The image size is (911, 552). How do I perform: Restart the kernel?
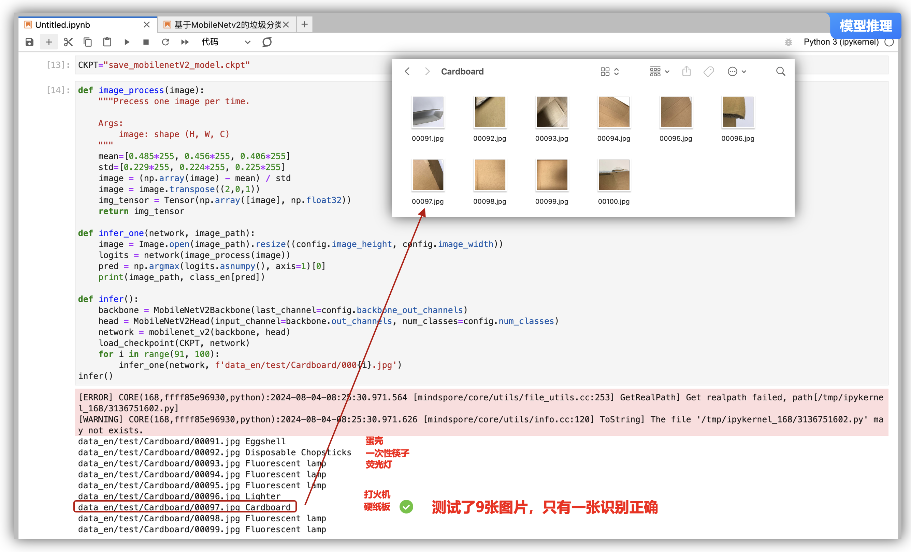point(165,42)
